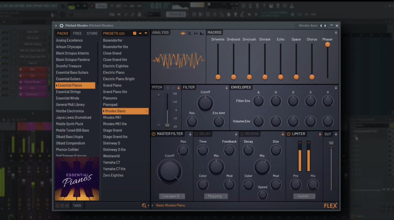Image resolution: width=394 pixels, height=220 pixels.
Task: Click the Reverb lock icon
Action: pos(283,134)
